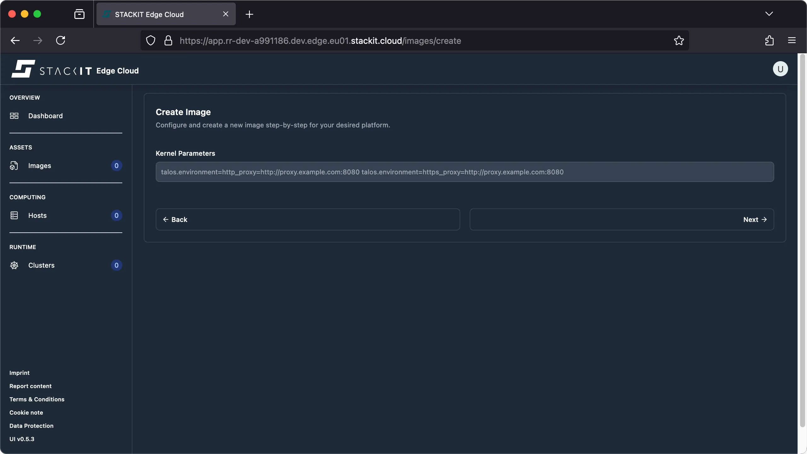
Task: View site information via the lock icon
Action: [168, 40]
